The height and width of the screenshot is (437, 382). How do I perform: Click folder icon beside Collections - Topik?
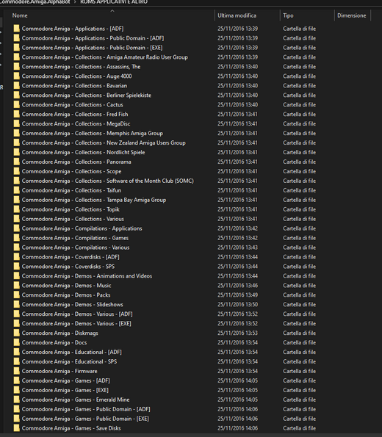pyautogui.click(x=17, y=209)
